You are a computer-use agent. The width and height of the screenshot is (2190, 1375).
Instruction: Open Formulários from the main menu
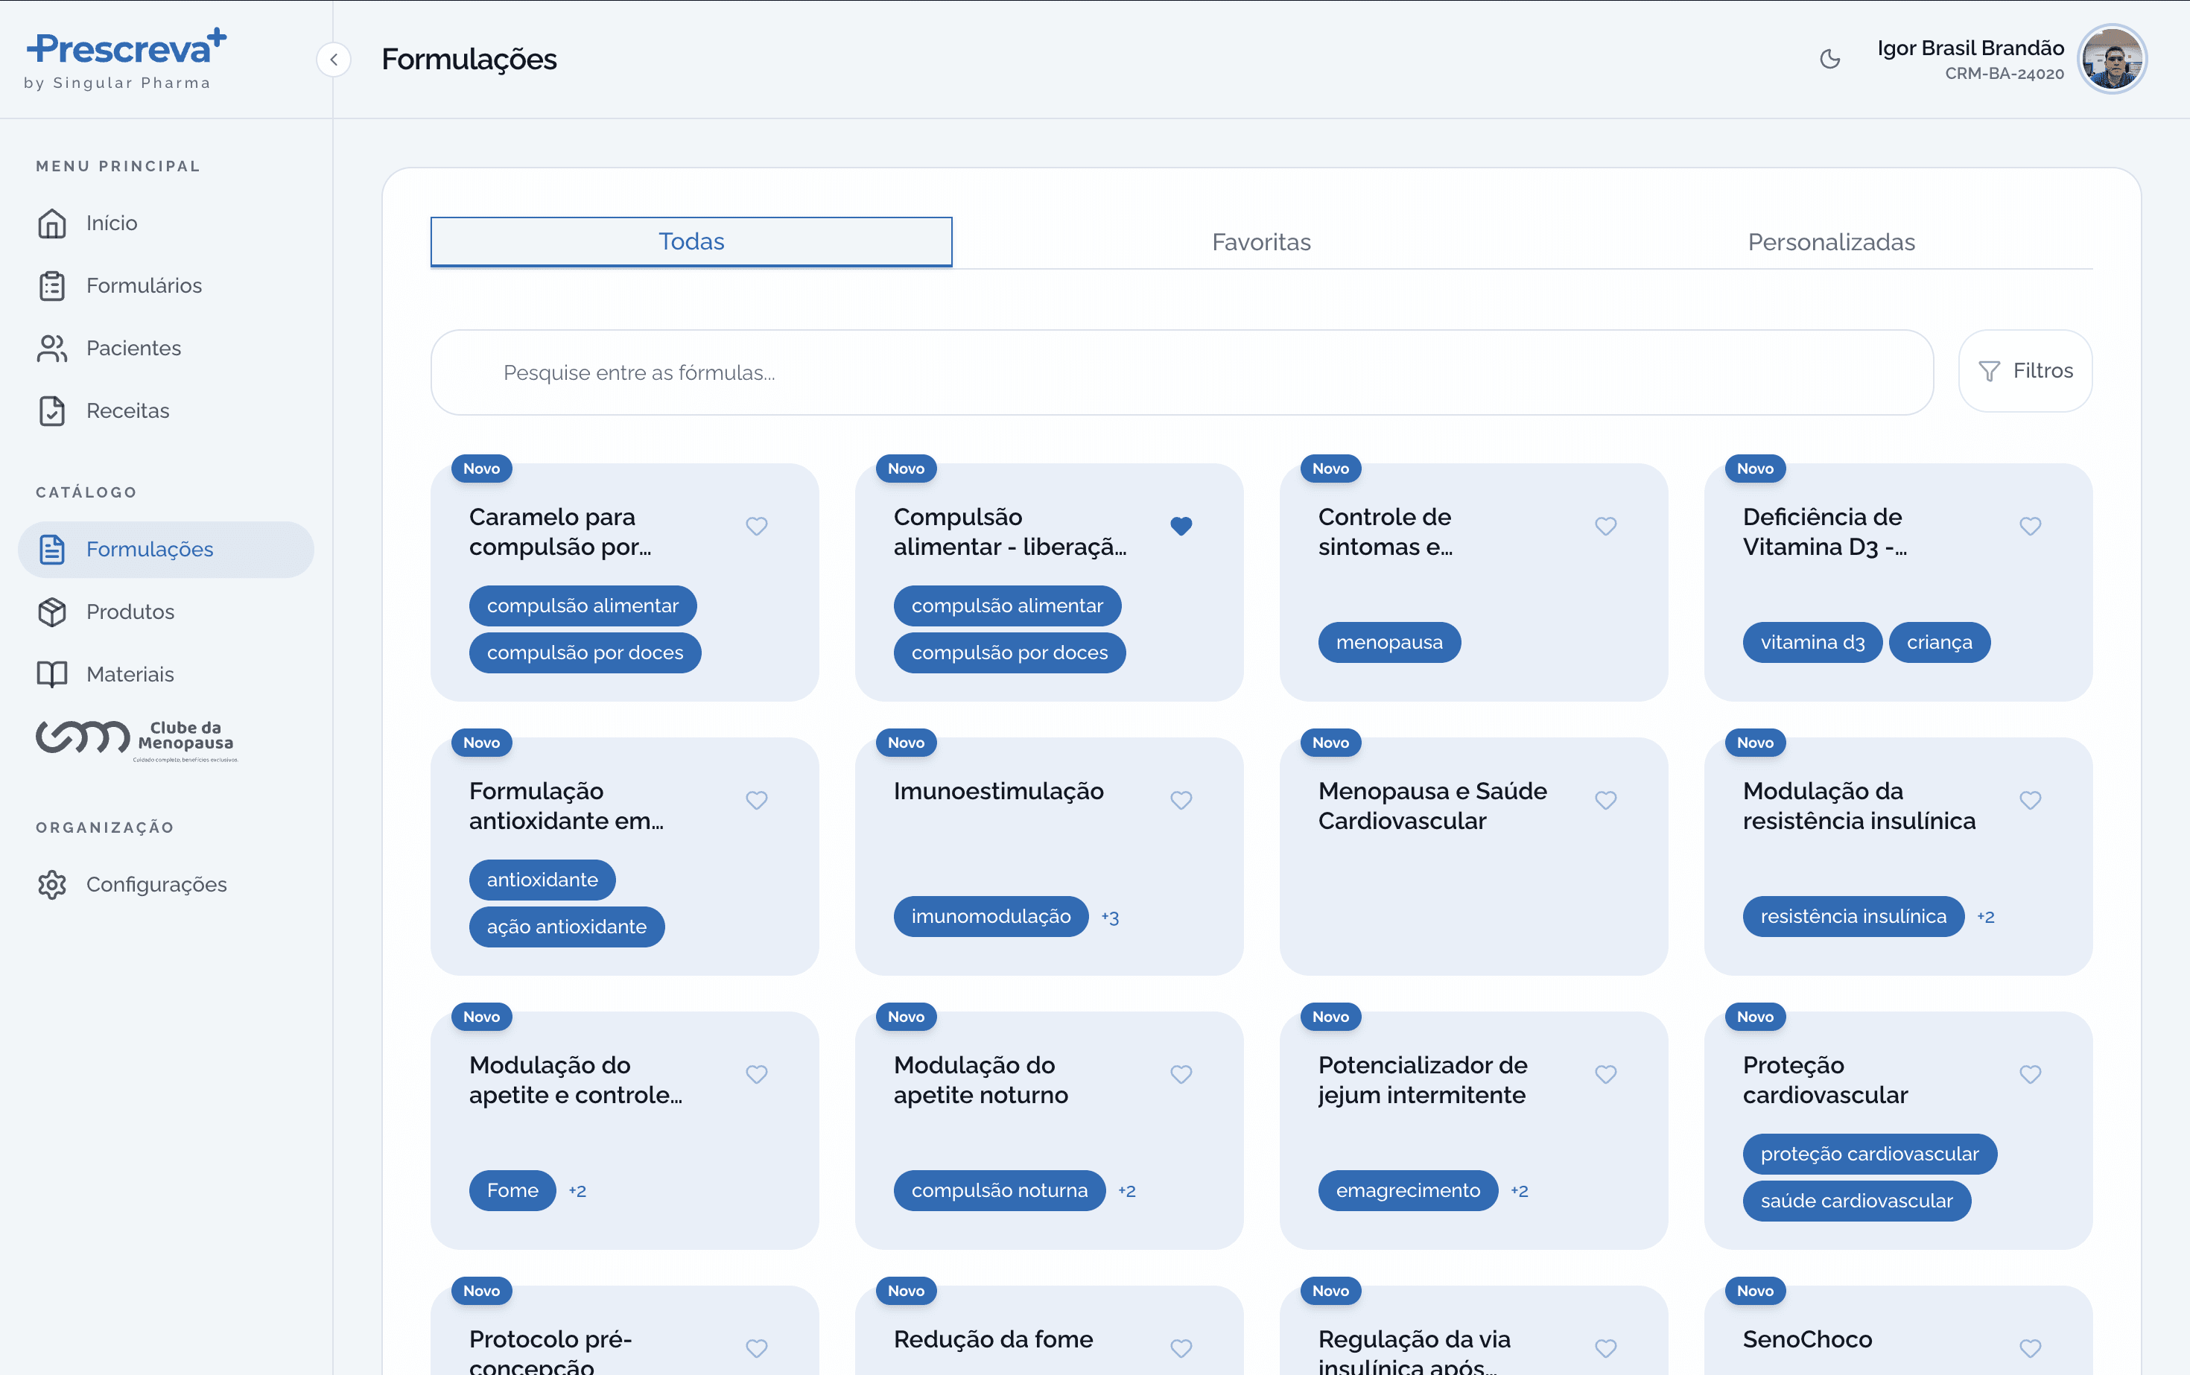point(165,285)
